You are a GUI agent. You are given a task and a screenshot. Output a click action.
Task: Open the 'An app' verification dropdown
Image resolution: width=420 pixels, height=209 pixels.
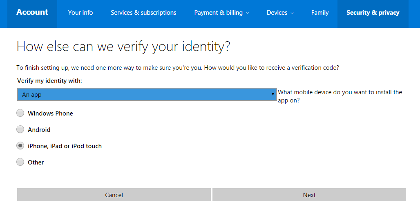(147, 94)
